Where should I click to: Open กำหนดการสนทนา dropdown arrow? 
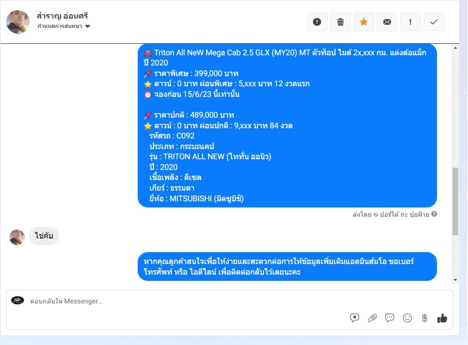coord(88,26)
